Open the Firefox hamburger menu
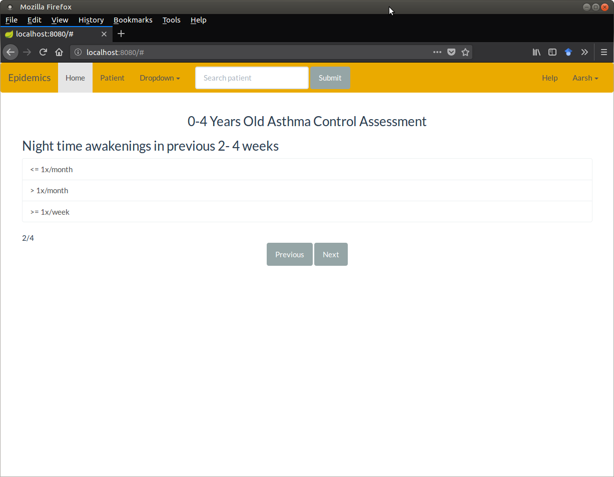The width and height of the screenshot is (614, 477). point(604,52)
